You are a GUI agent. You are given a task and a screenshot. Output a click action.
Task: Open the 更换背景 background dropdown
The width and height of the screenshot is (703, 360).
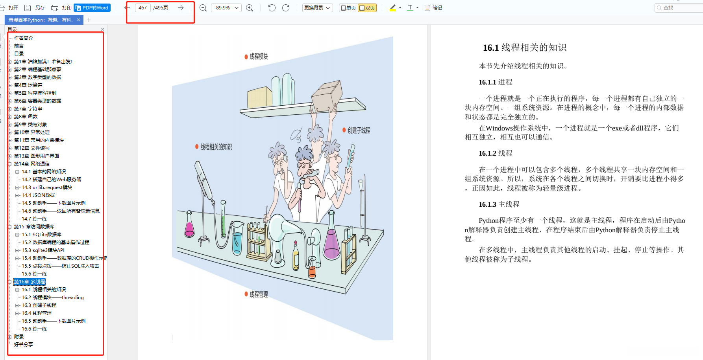pos(318,8)
